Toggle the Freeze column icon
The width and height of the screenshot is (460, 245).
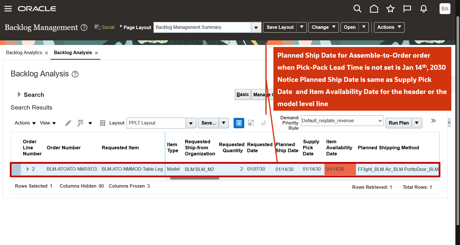(239, 123)
